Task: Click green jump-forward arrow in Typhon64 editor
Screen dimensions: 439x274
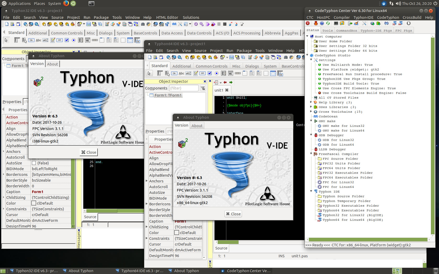Action: (x=231, y=82)
